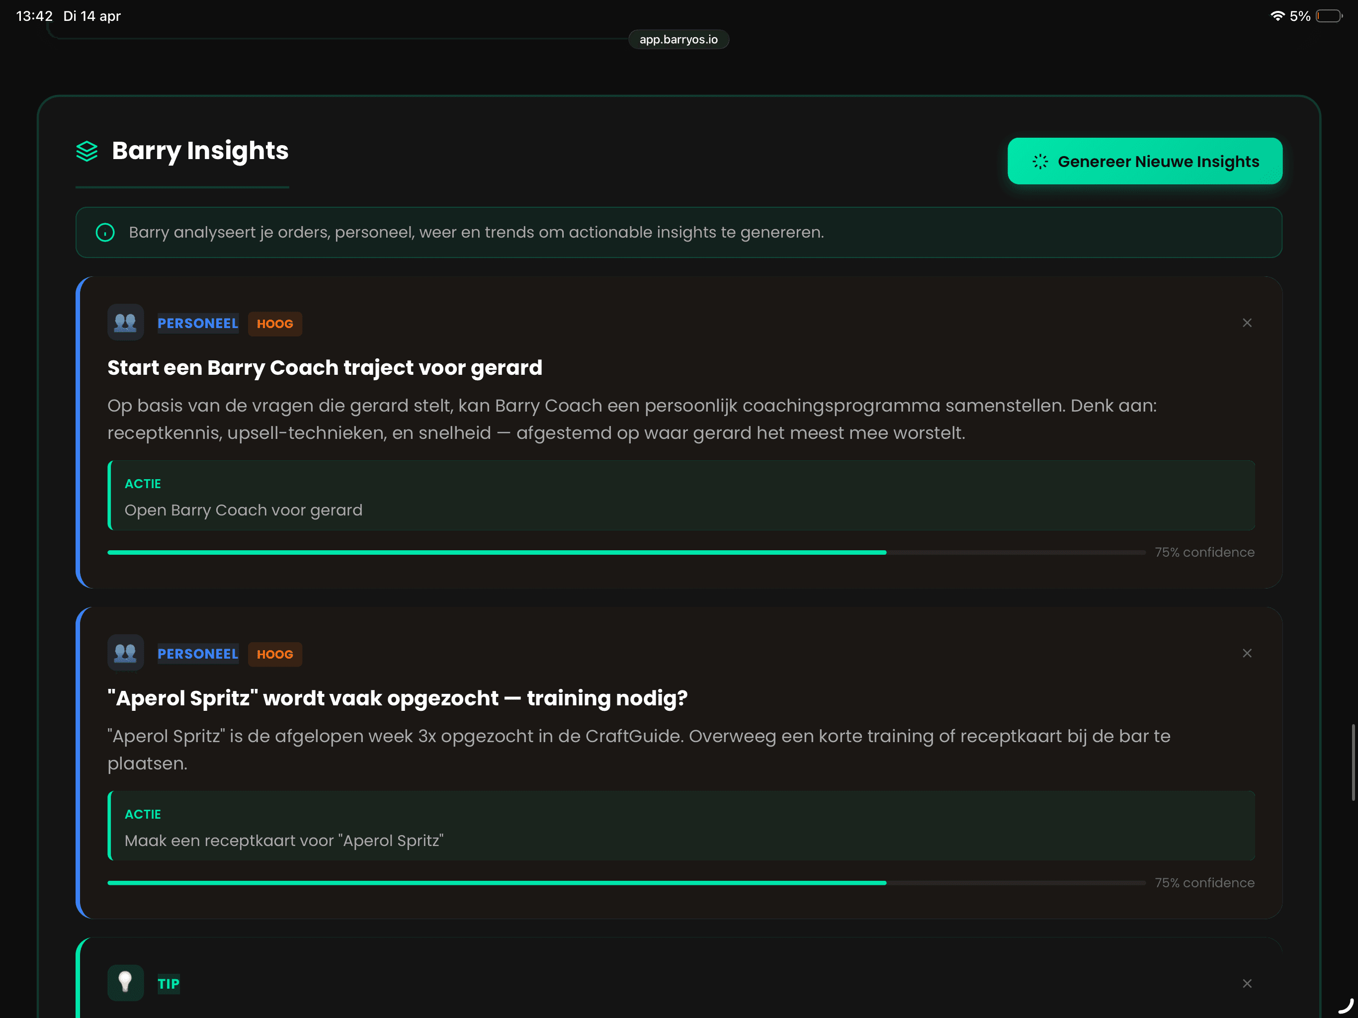The height and width of the screenshot is (1018, 1358).
Task: Click the info icon in the banner
Action: [x=105, y=233]
